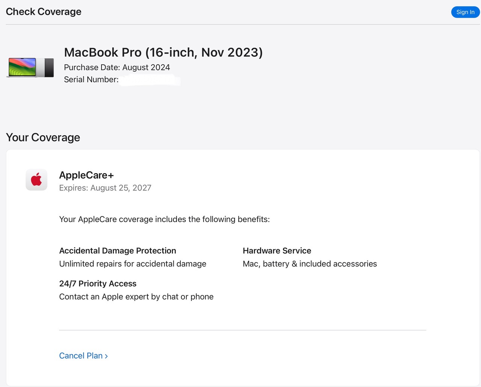Click the Purchase Date: August 2024 text
Viewport: 481px width, 387px height.
point(117,67)
